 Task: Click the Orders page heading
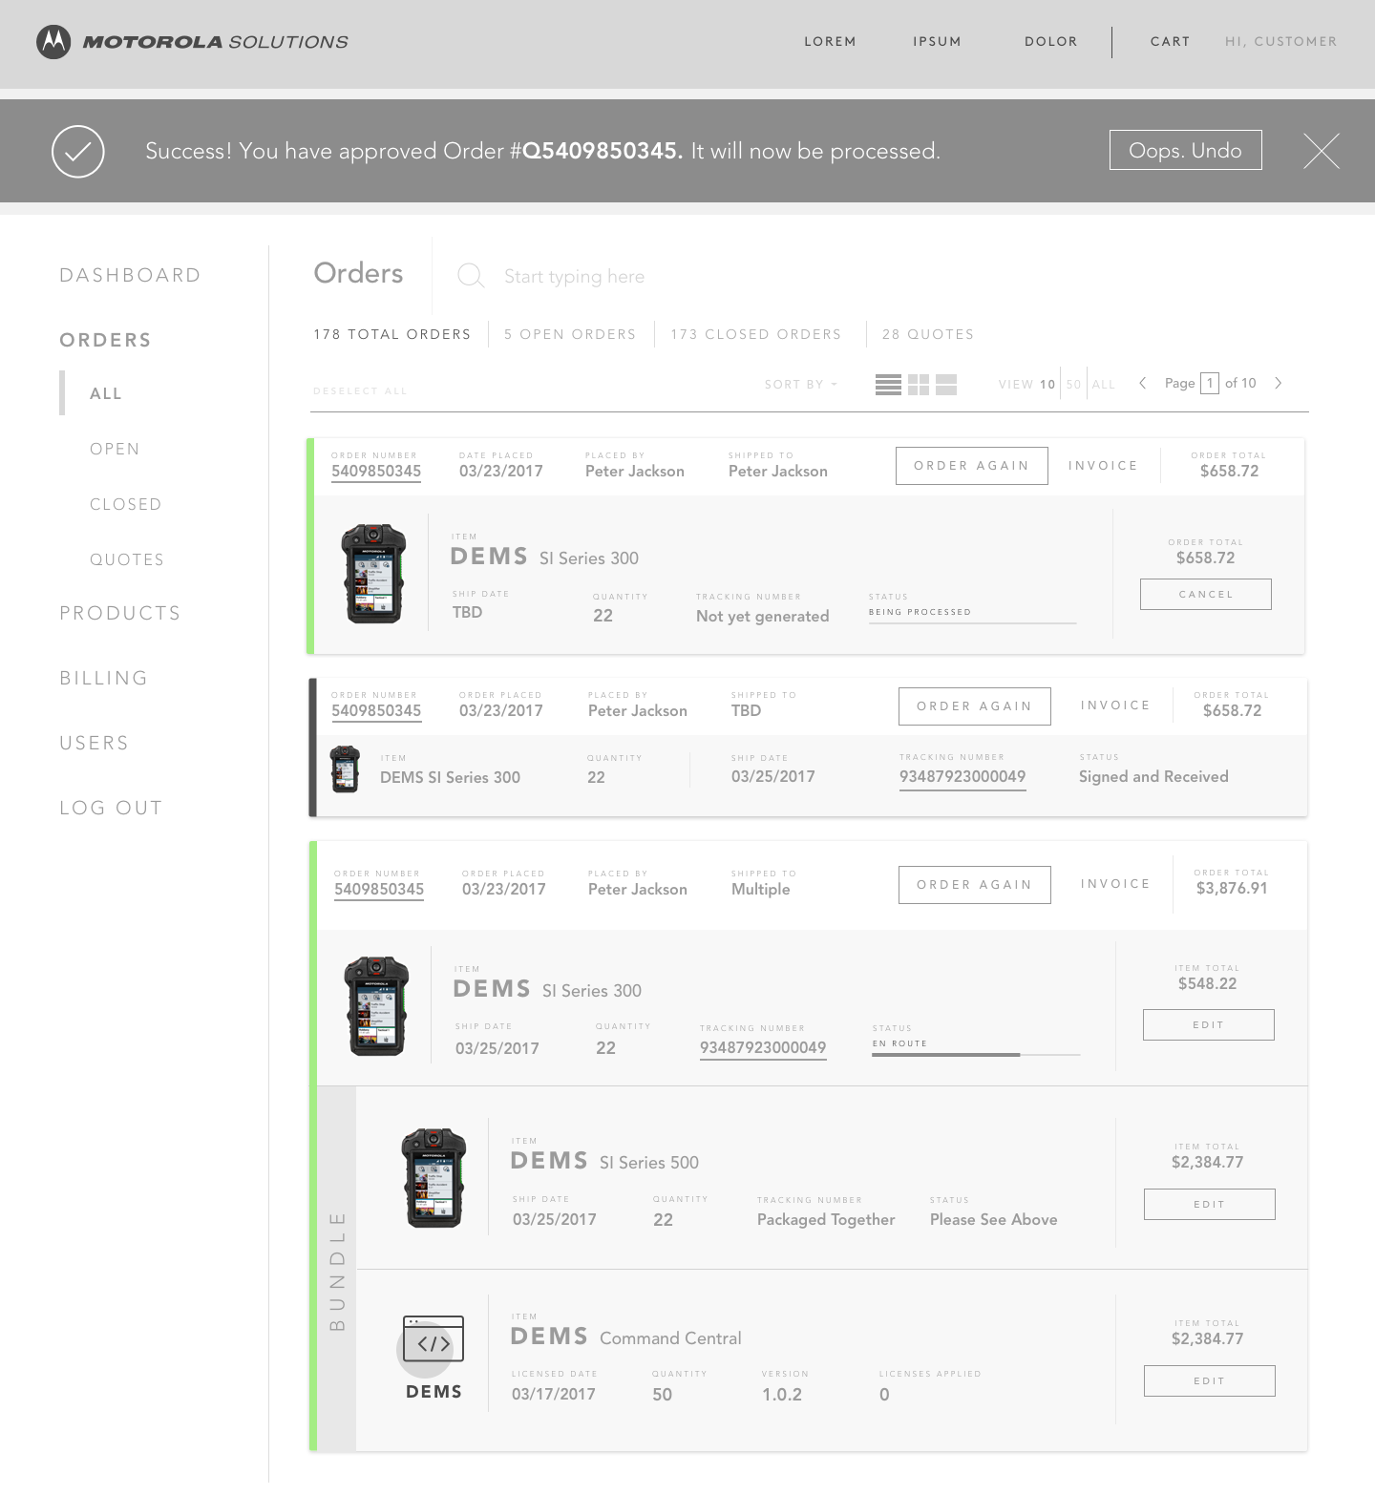(x=358, y=273)
